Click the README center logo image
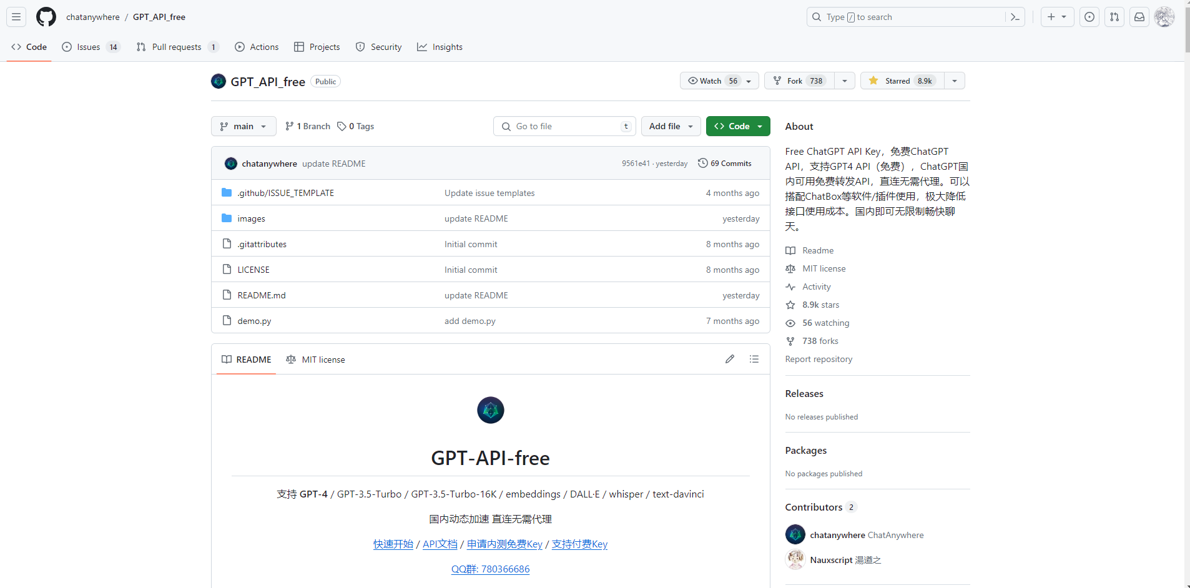The width and height of the screenshot is (1190, 588). point(491,410)
